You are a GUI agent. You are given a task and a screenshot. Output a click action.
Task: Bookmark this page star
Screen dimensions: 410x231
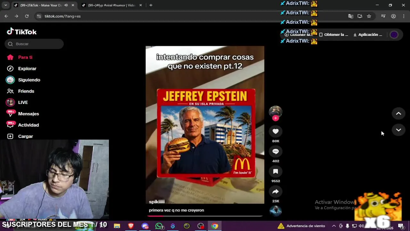pos(369,16)
